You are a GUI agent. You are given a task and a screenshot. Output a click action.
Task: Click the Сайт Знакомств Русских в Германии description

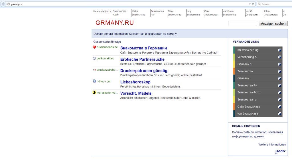click(169, 53)
